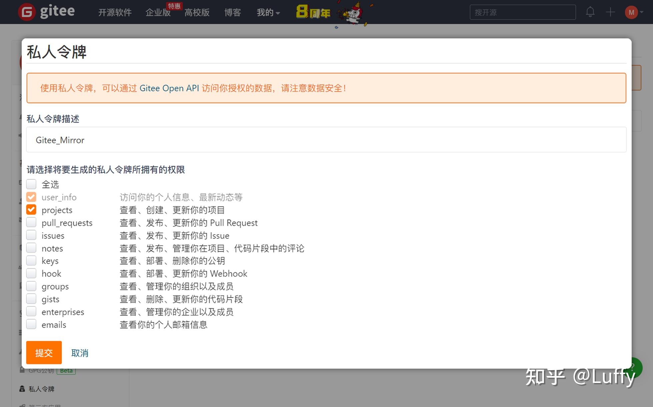Screen dimensions: 653x407
Task: Submit the token with 提交 button
Action: (44, 353)
